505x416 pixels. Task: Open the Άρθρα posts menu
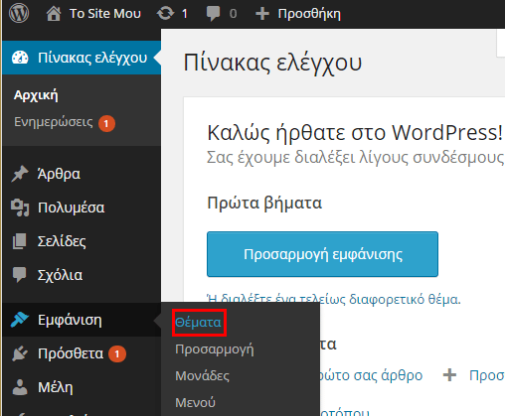tap(59, 174)
